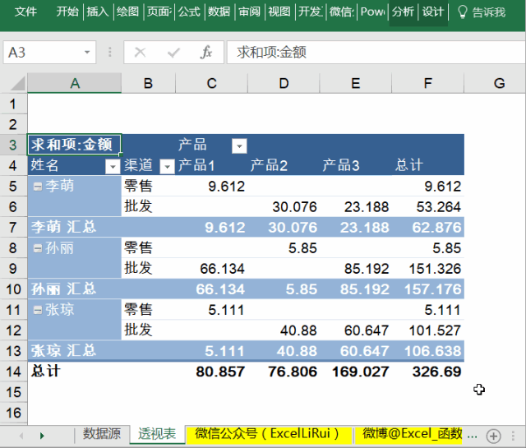This screenshot has height=448, width=526.
Task: Switch to the 数据源 sheet tab
Action: click(102, 434)
